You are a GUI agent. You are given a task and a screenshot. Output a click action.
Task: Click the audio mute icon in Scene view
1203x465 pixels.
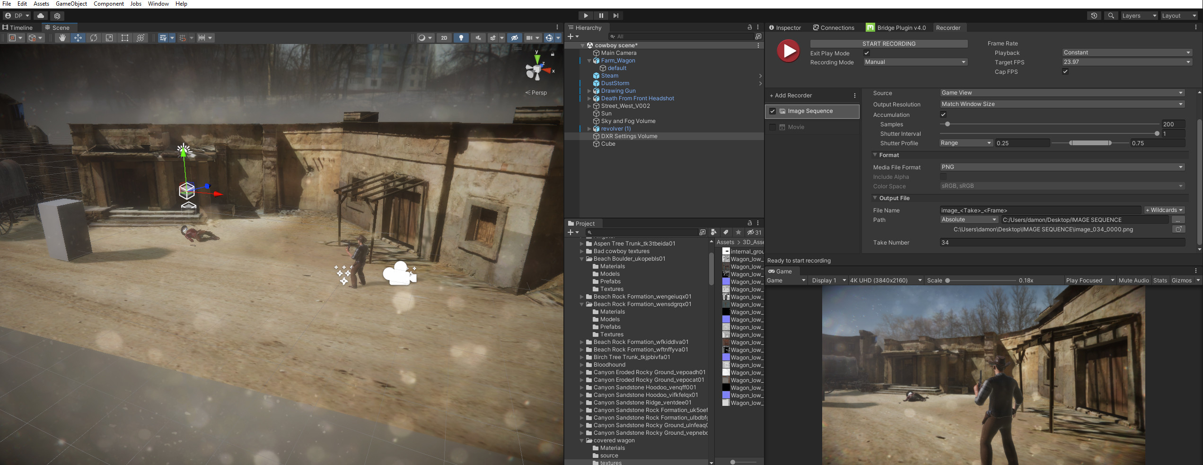point(478,38)
